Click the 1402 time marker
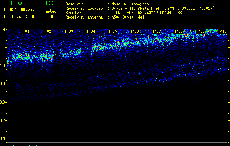The width and height of the screenshot is (230, 146). tap(47, 31)
